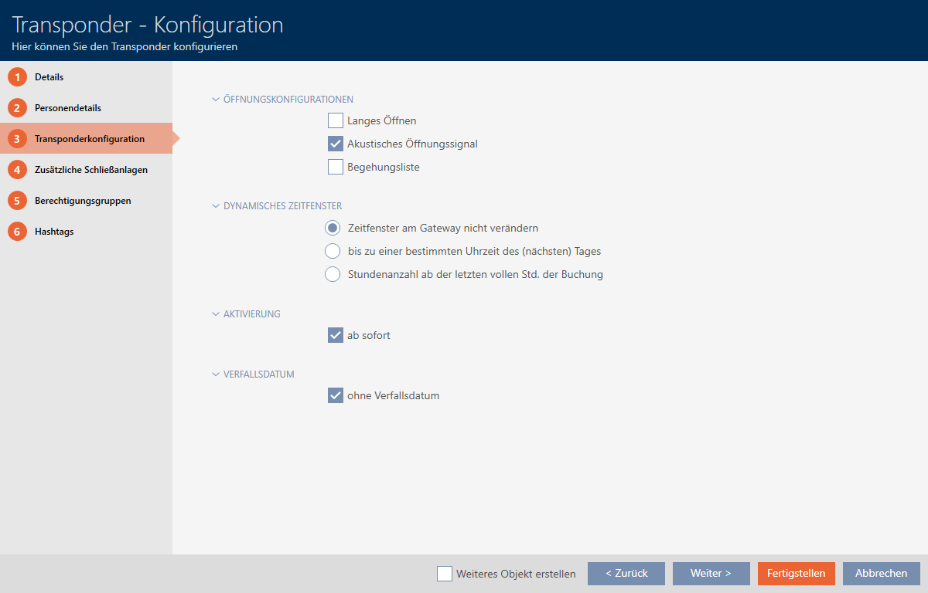Image resolution: width=928 pixels, height=593 pixels.
Task: Switch to Zusätzliche Schließanlagen tab
Action: click(x=90, y=170)
